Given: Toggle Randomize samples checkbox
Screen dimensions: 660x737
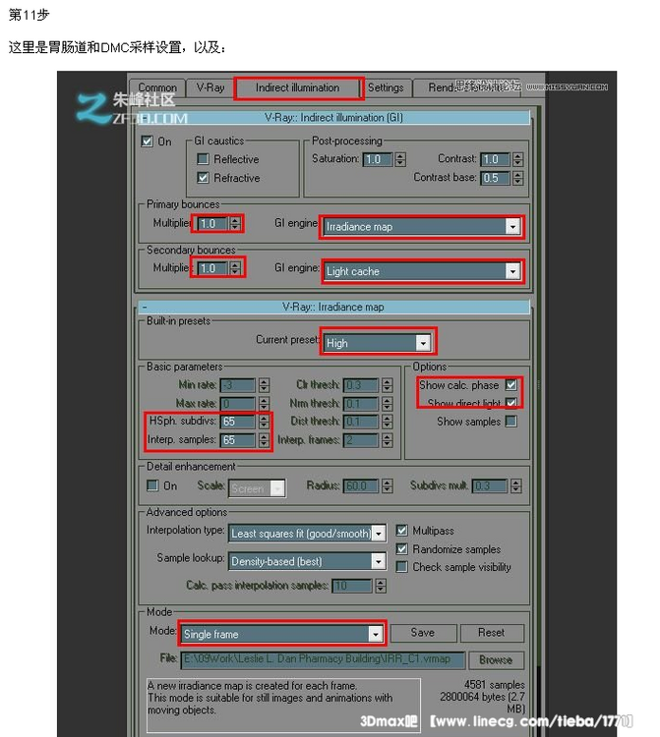Looking at the screenshot, I should click(x=401, y=549).
